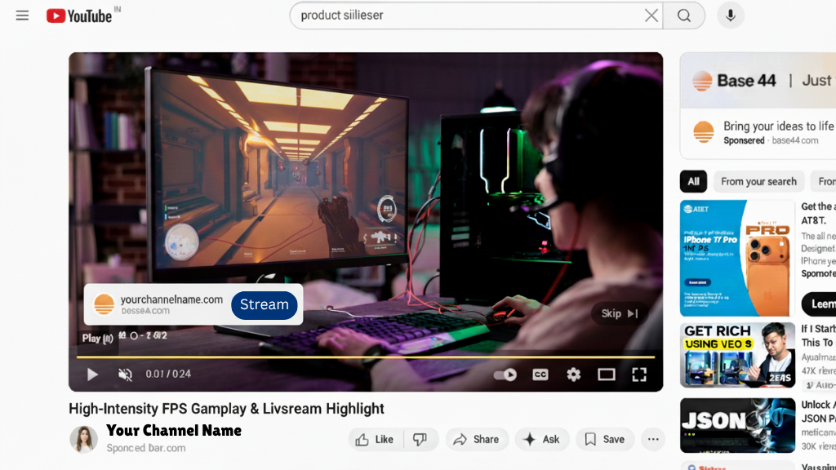Click the Stream ad button

click(x=264, y=305)
